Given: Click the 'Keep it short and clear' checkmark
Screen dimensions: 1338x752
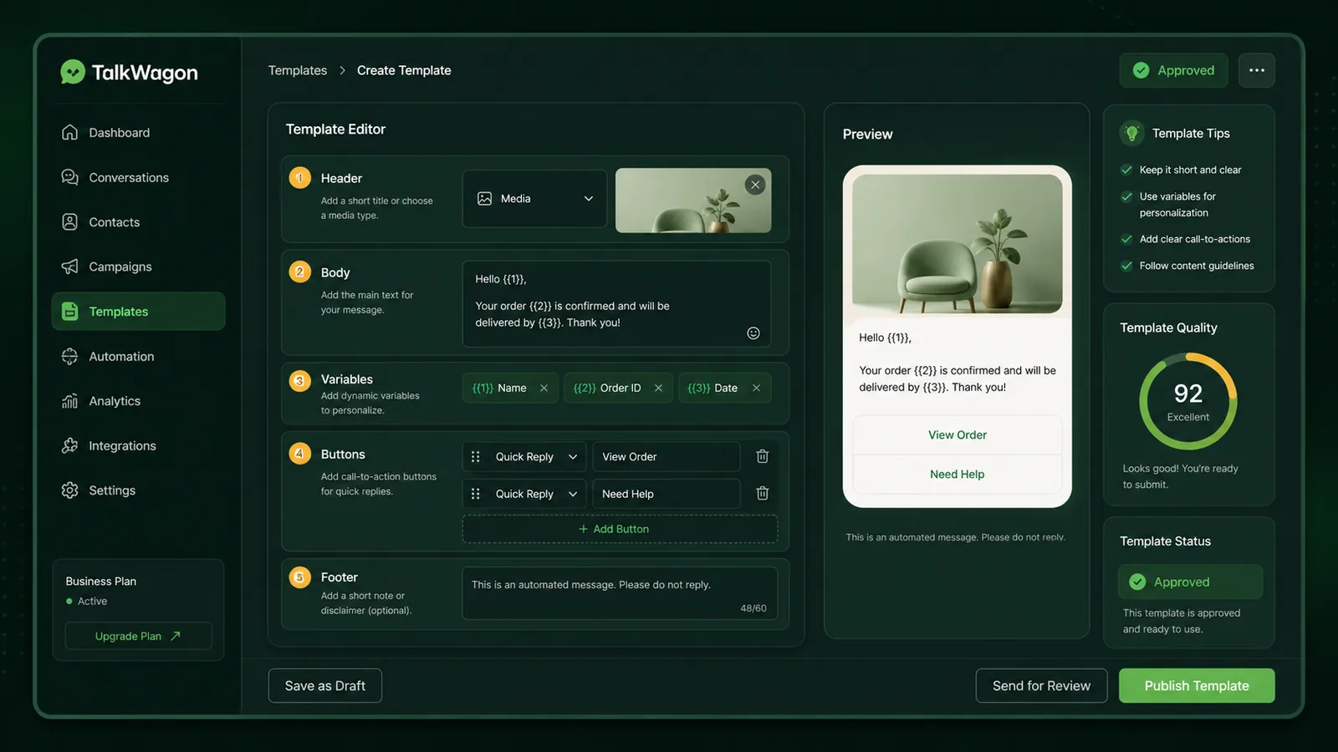Looking at the screenshot, I should pos(1126,170).
